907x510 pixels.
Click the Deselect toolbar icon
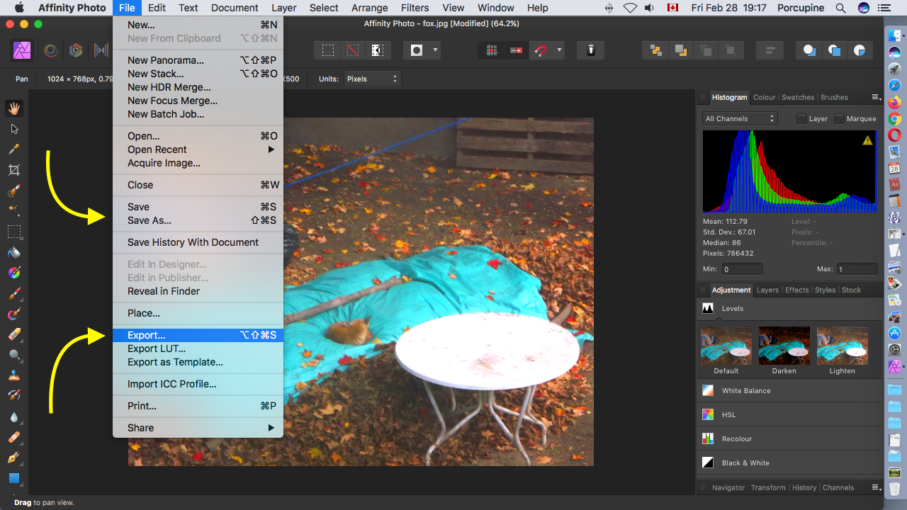(352, 50)
